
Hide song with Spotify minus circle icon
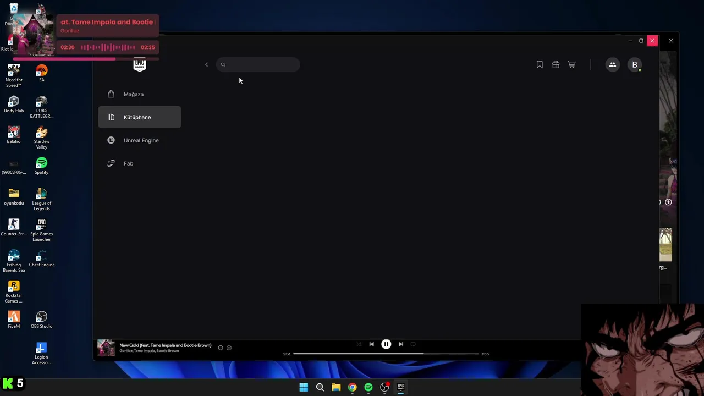[221, 348]
